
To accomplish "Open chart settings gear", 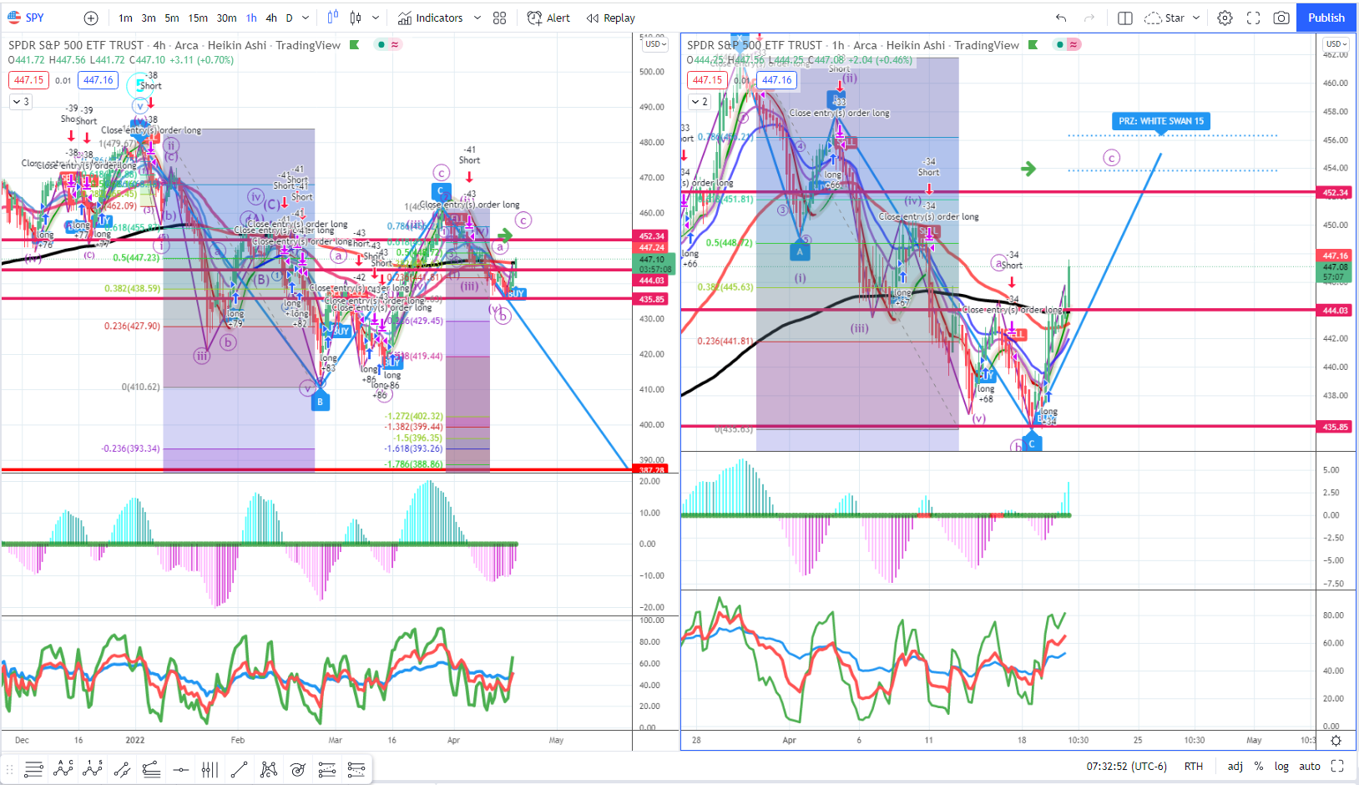I will pyautogui.click(x=1225, y=18).
